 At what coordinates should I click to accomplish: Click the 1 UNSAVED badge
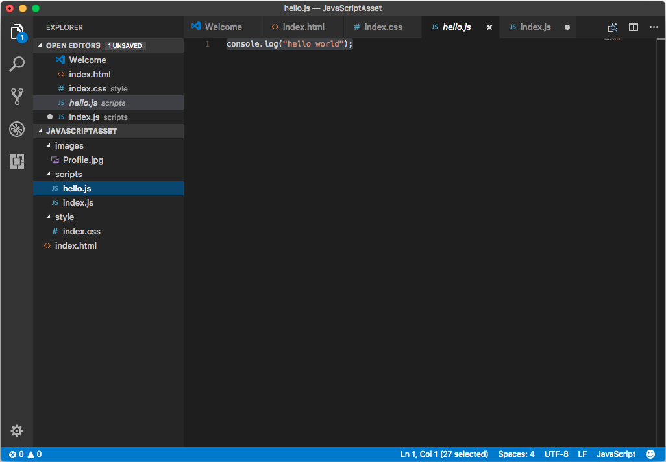(125, 45)
